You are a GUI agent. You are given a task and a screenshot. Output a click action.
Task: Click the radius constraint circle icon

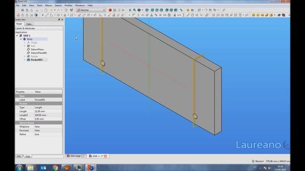pyautogui.click(x=193, y=15)
